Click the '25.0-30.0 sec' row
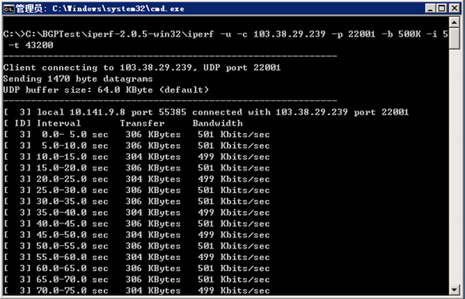The width and height of the screenshot is (465, 299). tap(137, 190)
